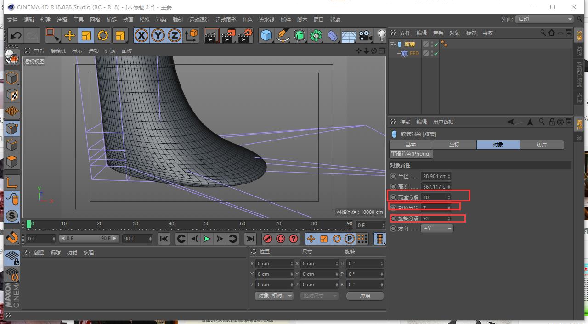The height and width of the screenshot is (324, 588).
Task: Toggle 旋转分段 animation radio dot
Action: pyautogui.click(x=393, y=218)
